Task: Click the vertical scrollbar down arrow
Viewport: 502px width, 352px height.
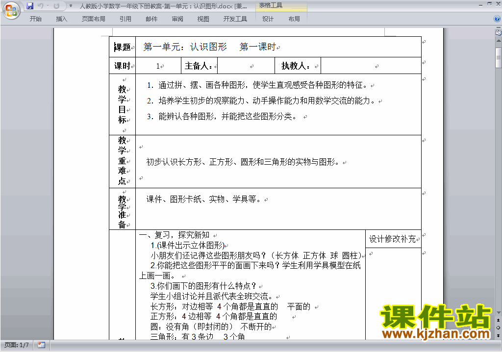Action: tap(498, 313)
